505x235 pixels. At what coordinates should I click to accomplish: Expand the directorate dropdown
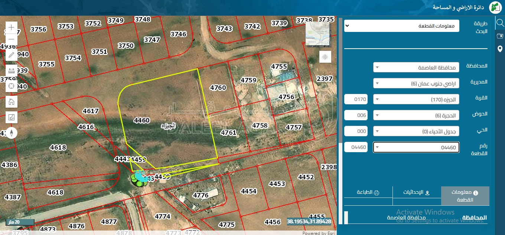416,83
